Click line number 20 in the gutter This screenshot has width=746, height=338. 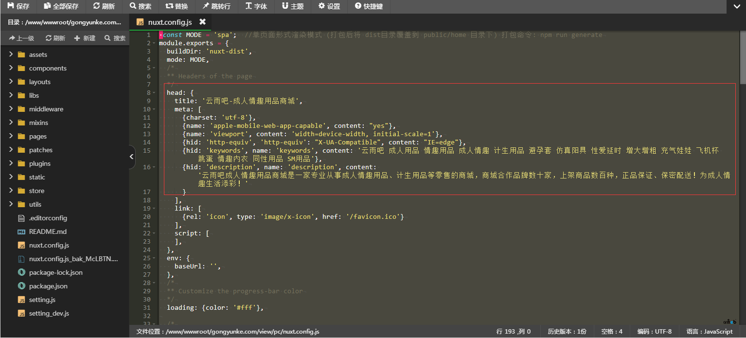coord(147,217)
